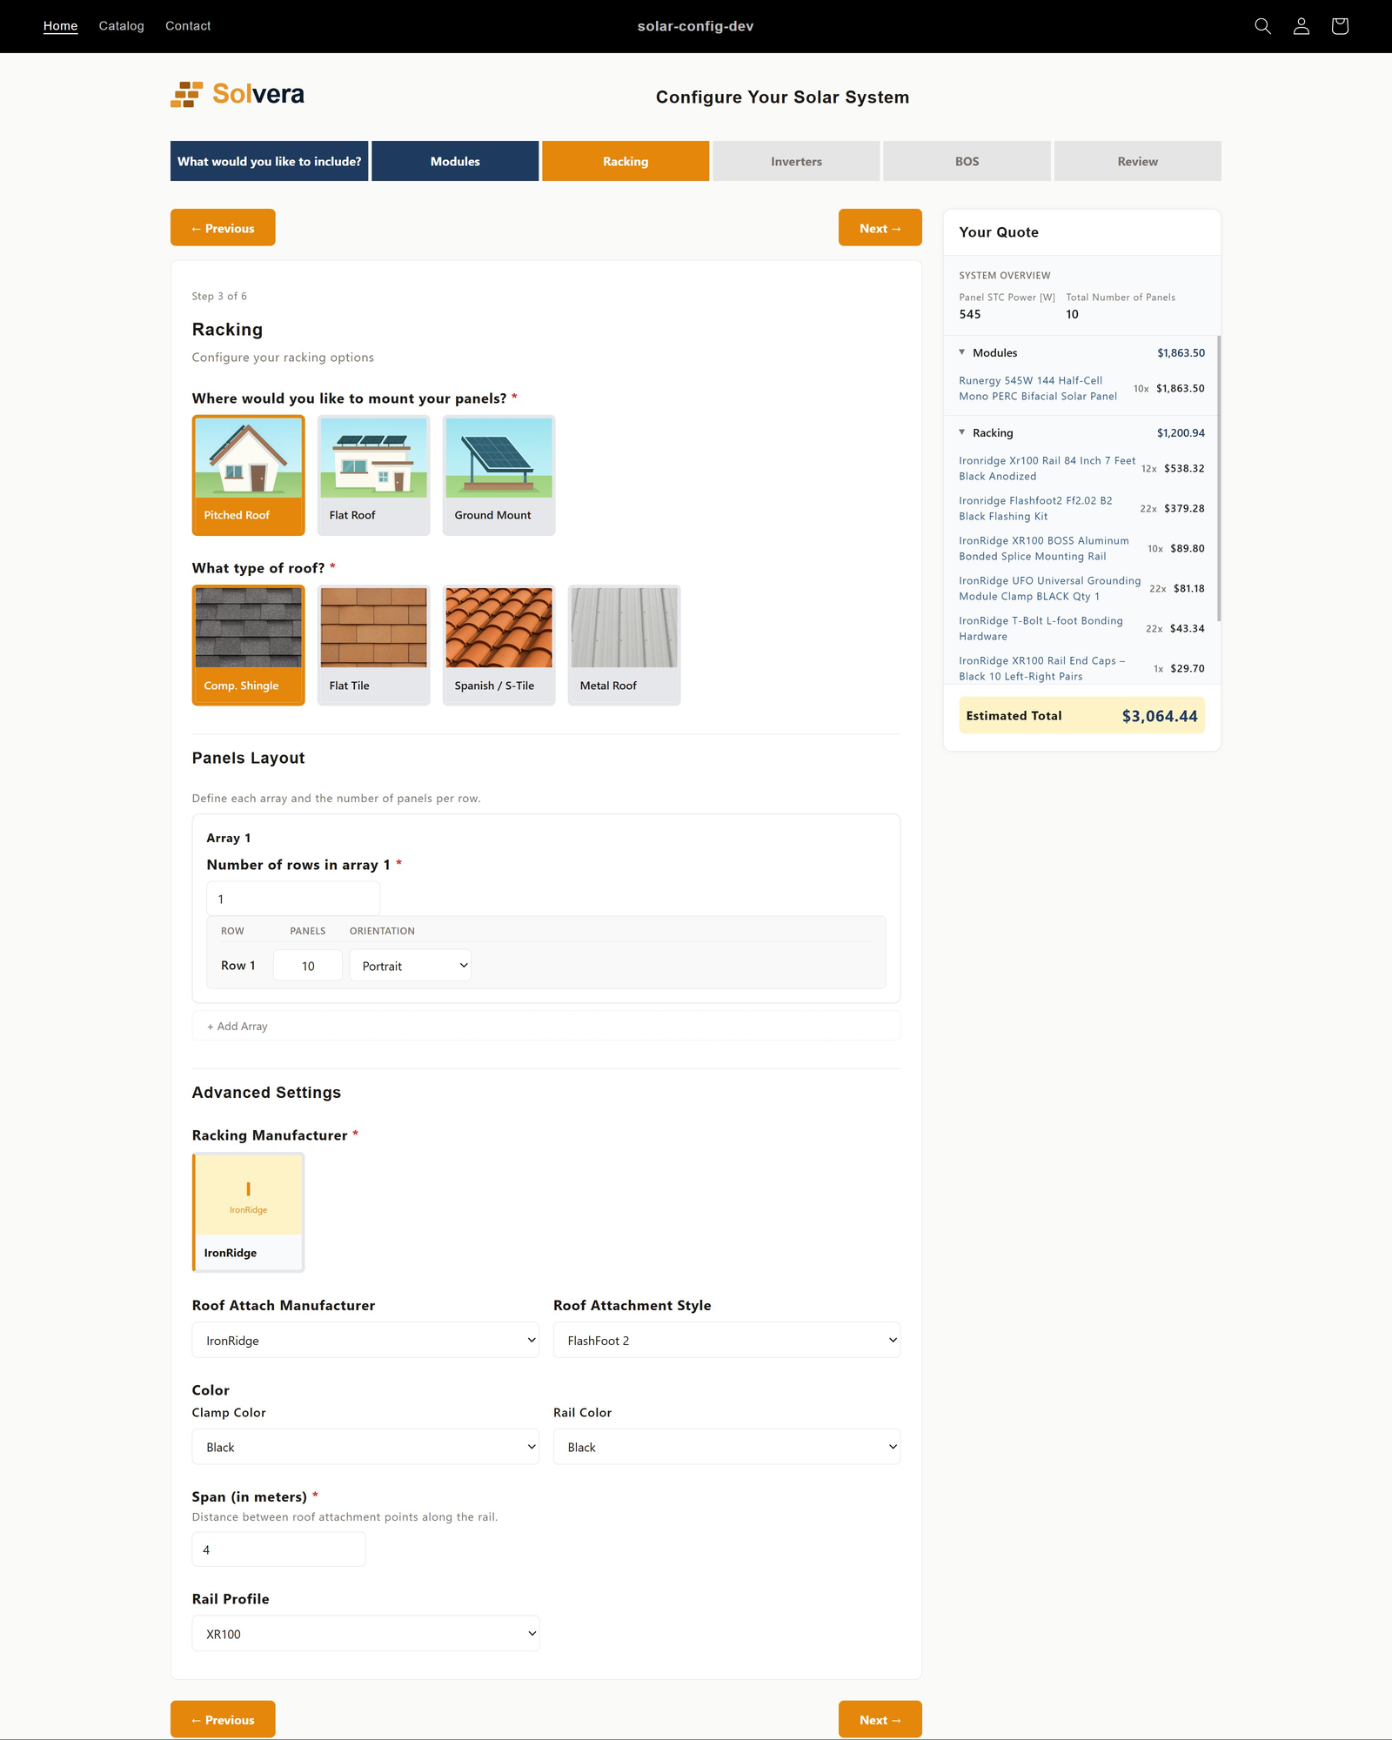Select the Flat Roof option
1392x1740 pixels.
click(374, 475)
